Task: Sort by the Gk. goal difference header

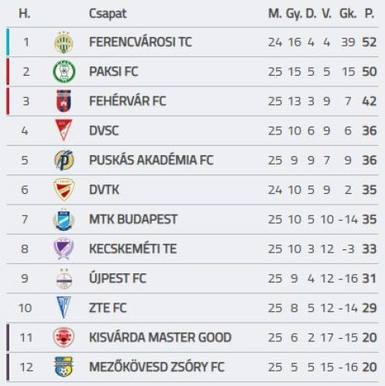Action: [x=348, y=14]
